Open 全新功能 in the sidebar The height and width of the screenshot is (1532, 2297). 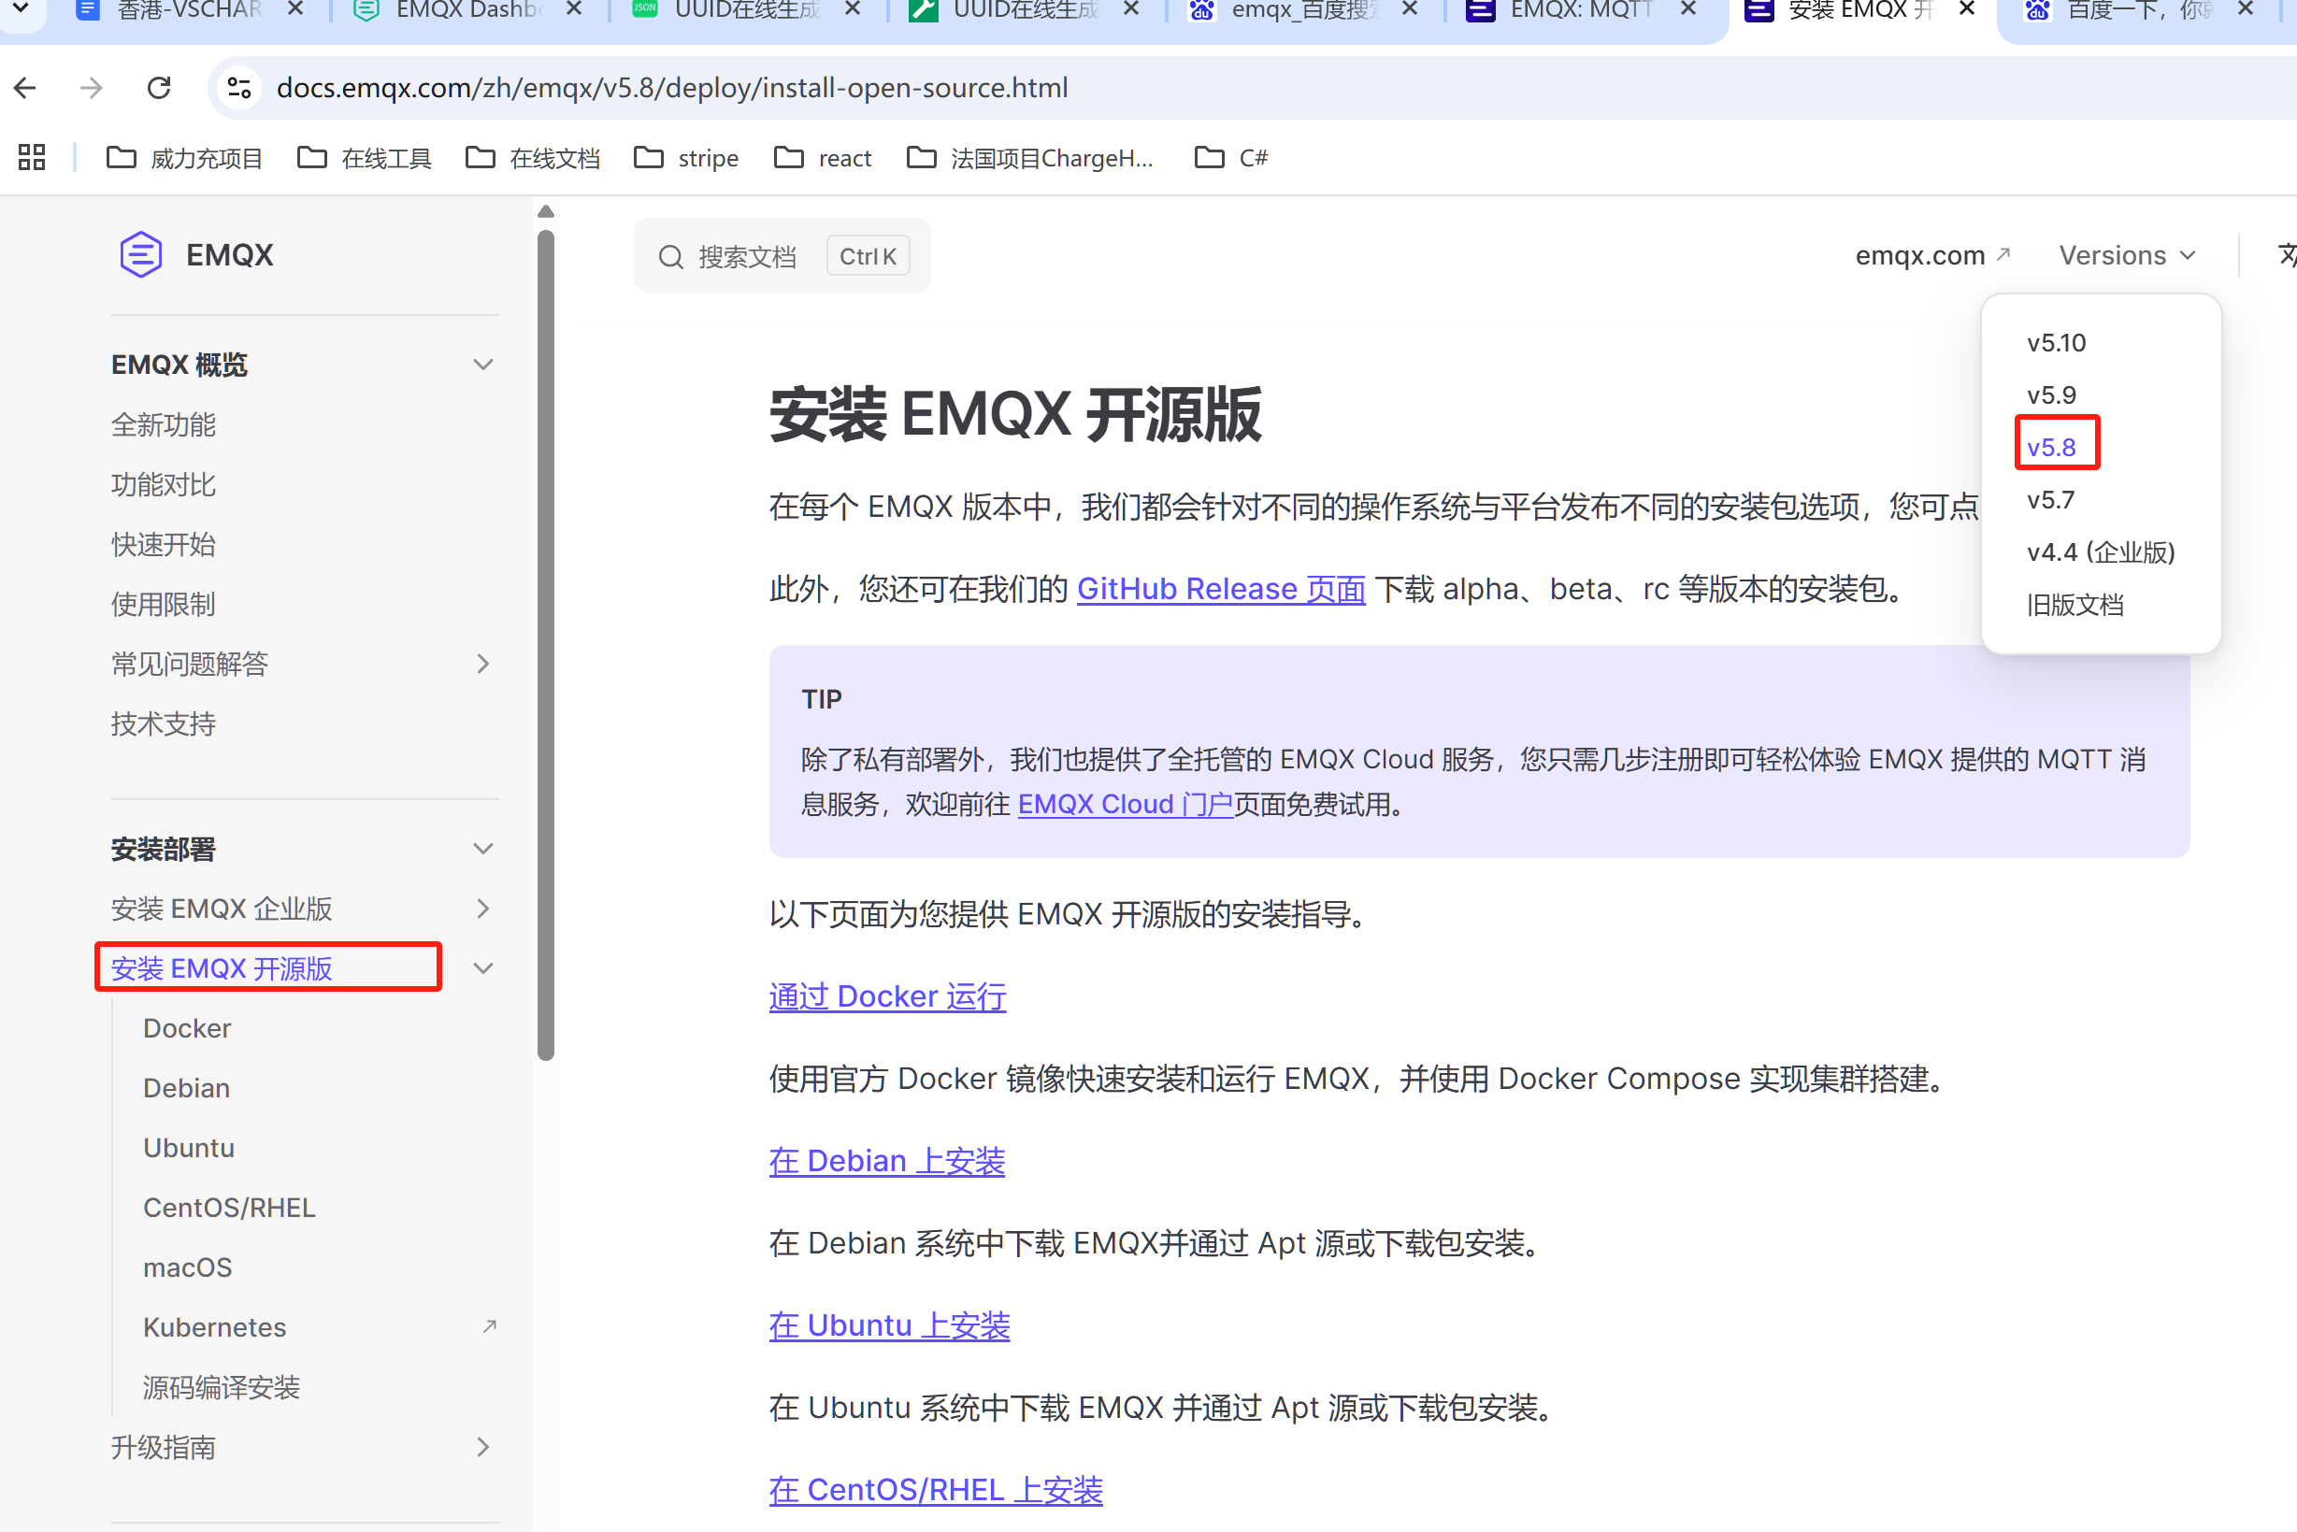click(x=164, y=424)
